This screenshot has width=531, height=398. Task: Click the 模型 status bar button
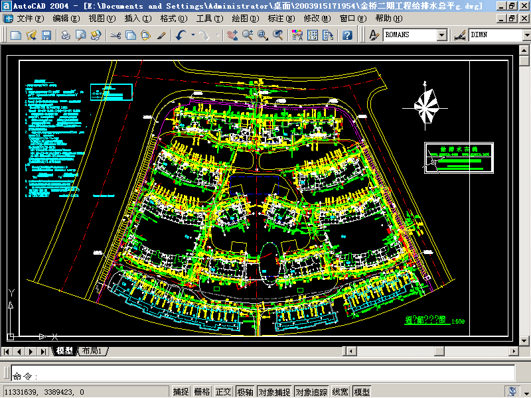pos(362,391)
